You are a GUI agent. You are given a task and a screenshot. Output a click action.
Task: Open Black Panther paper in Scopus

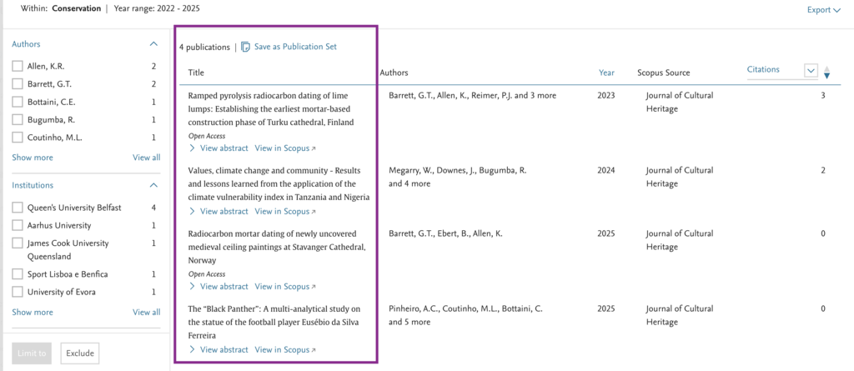(x=285, y=350)
